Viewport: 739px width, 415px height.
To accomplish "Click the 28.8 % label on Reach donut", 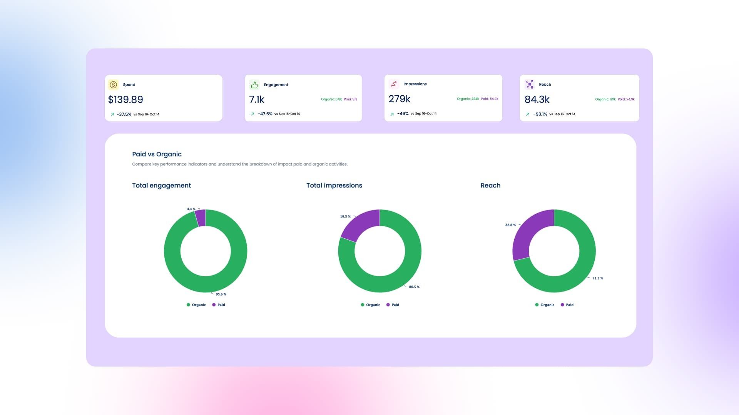I will [510, 225].
